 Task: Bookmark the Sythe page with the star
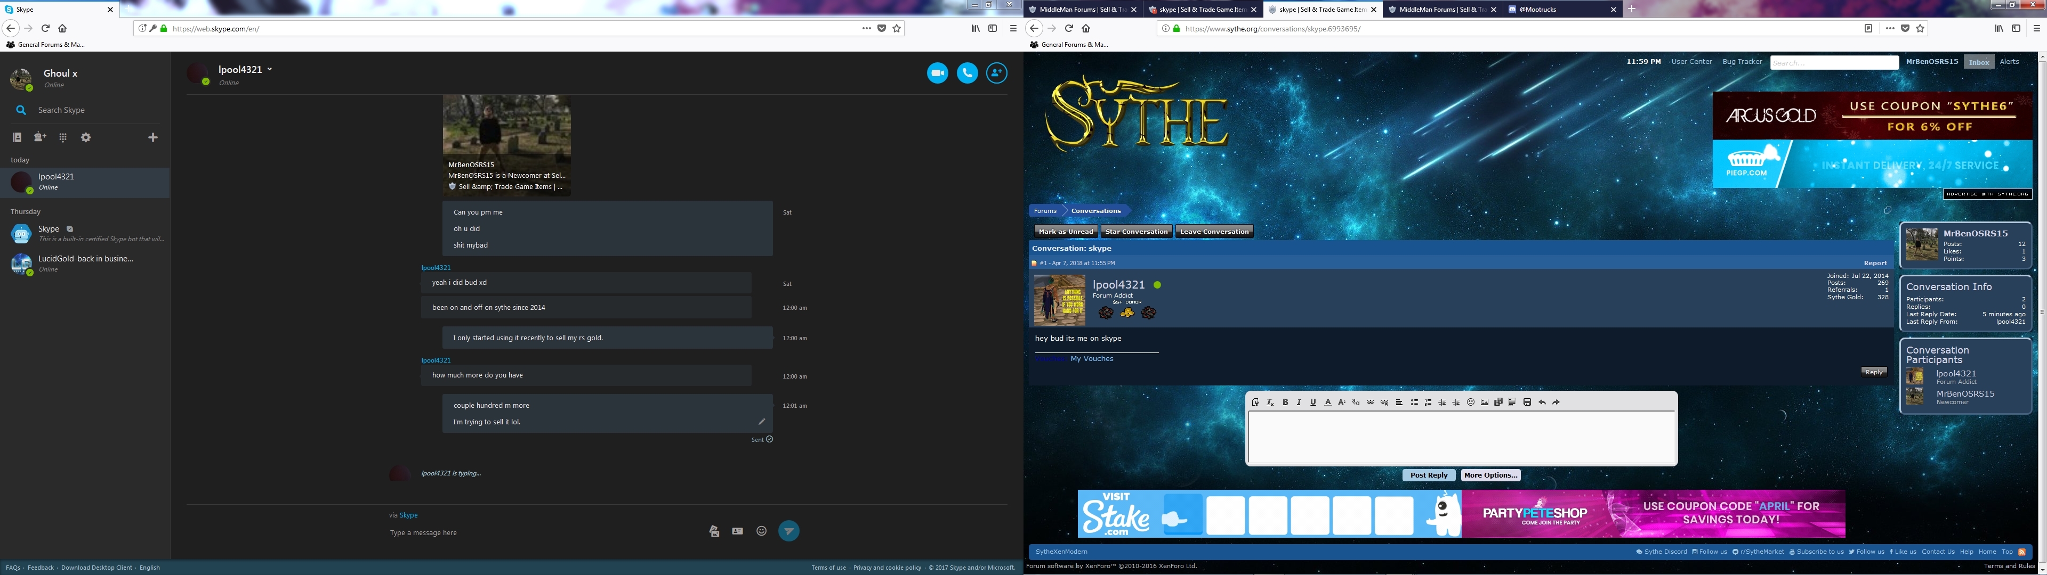tap(1920, 29)
